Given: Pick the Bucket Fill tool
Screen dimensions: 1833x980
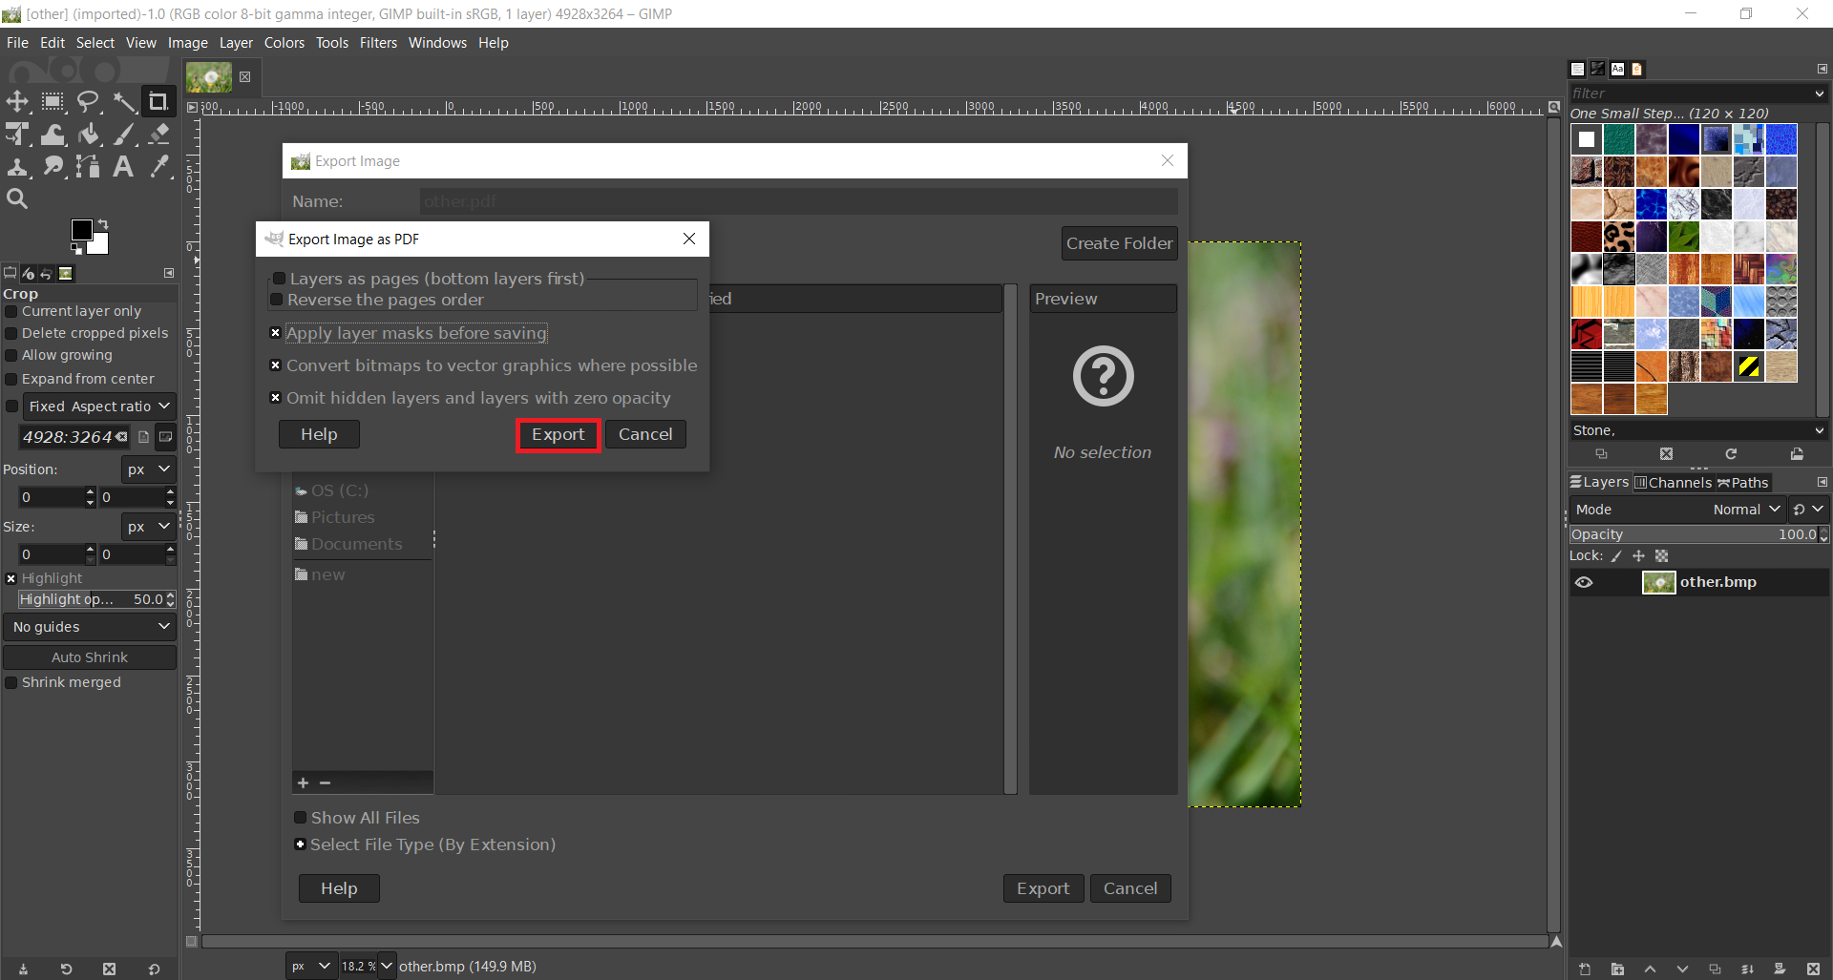Looking at the screenshot, I should (89, 135).
